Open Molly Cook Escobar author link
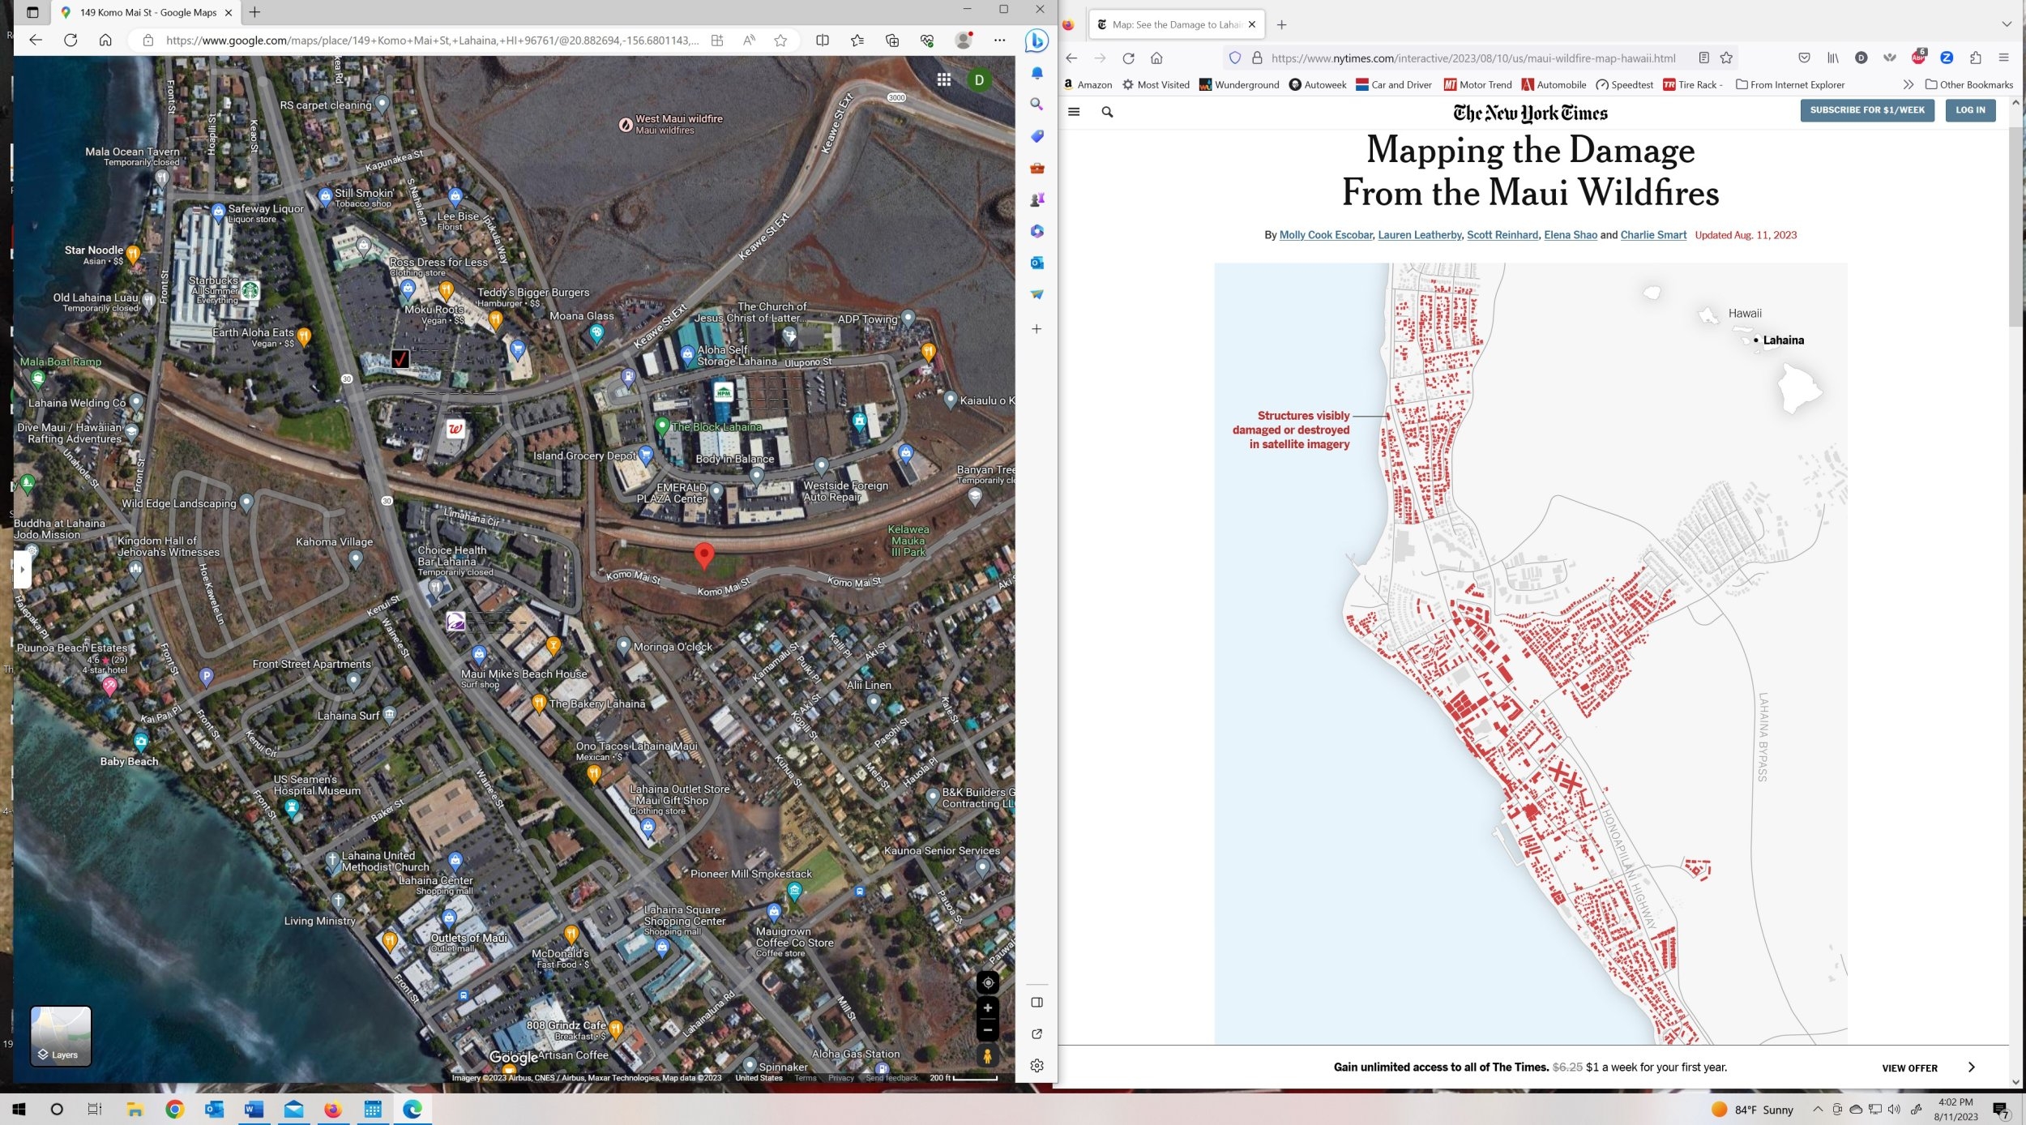The width and height of the screenshot is (2026, 1125). (1325, 235)
